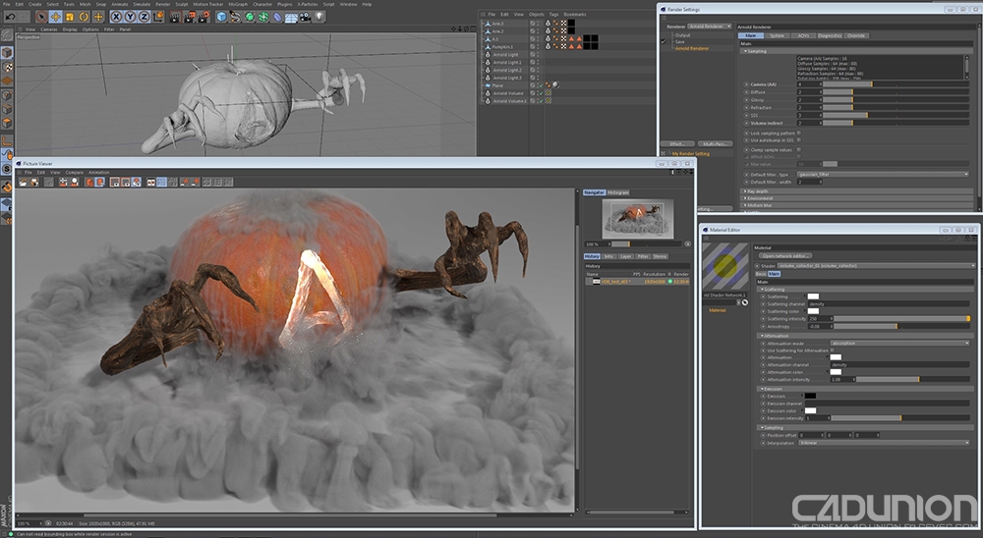Screen dimensions: 983x538
Task: Select Model mode cube in left palette
Action: (7, 53)
